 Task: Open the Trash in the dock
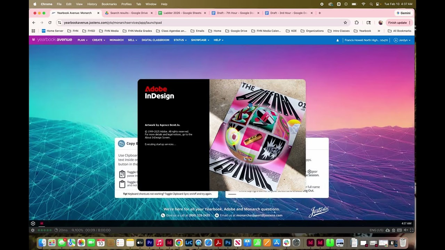(403, 243)
